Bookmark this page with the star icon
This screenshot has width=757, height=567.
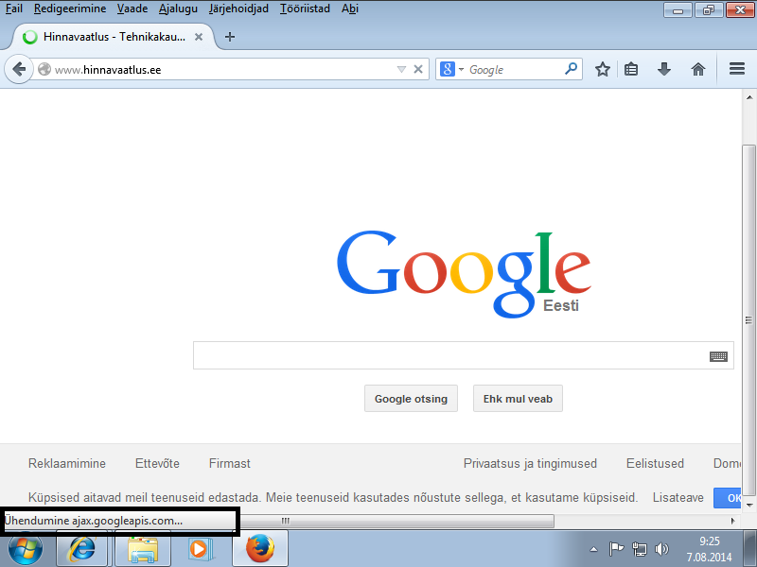(x=602, y=69)
